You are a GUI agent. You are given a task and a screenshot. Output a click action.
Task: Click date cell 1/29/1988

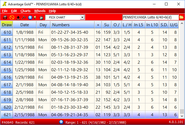[x=25, y=77]
